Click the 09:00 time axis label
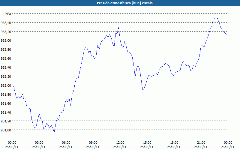This screenshot has height=150, width=240. [x=93, y=143]
